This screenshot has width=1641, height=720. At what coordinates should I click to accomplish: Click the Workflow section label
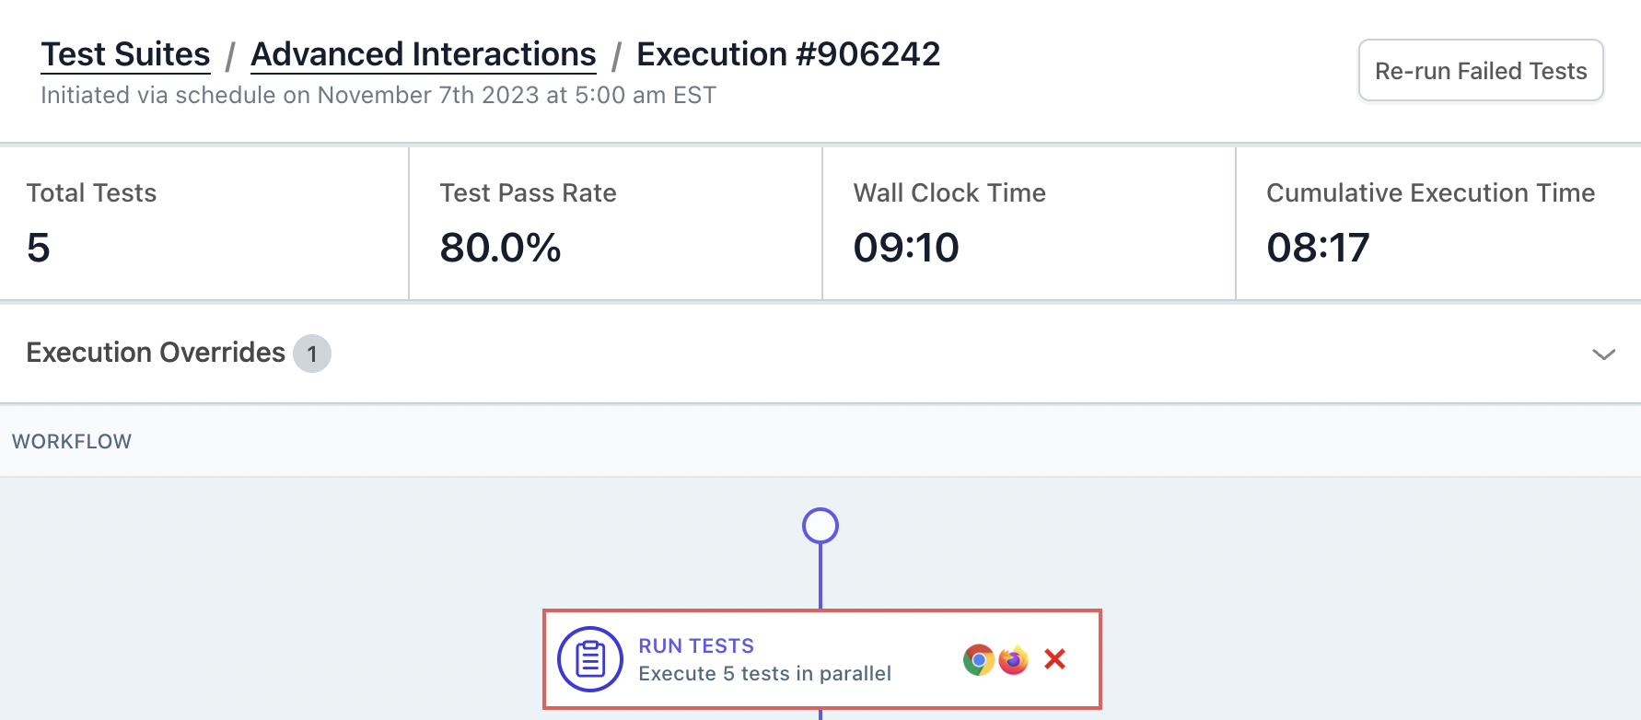point(72,442)
